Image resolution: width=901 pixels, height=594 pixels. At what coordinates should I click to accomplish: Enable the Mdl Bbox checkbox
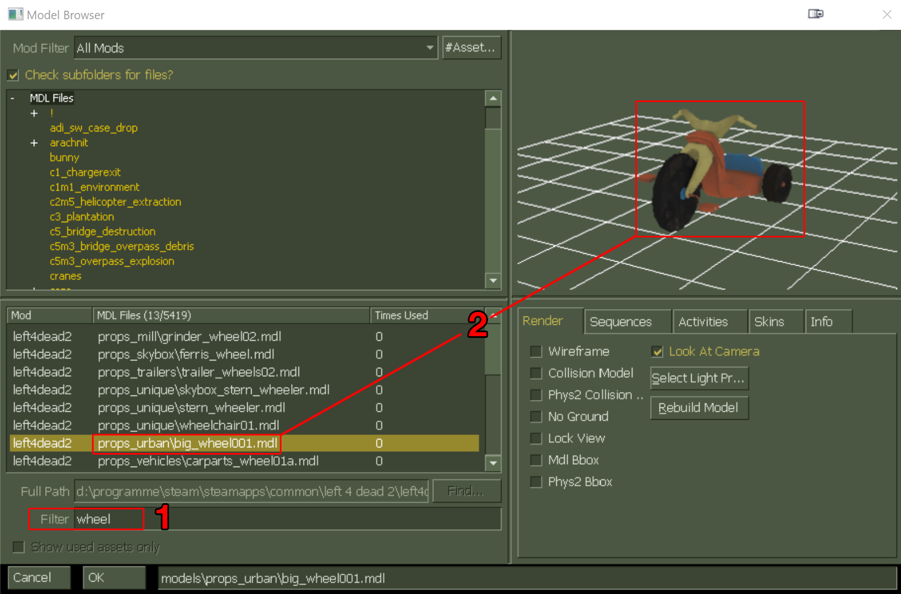click(x=536, y=460)
